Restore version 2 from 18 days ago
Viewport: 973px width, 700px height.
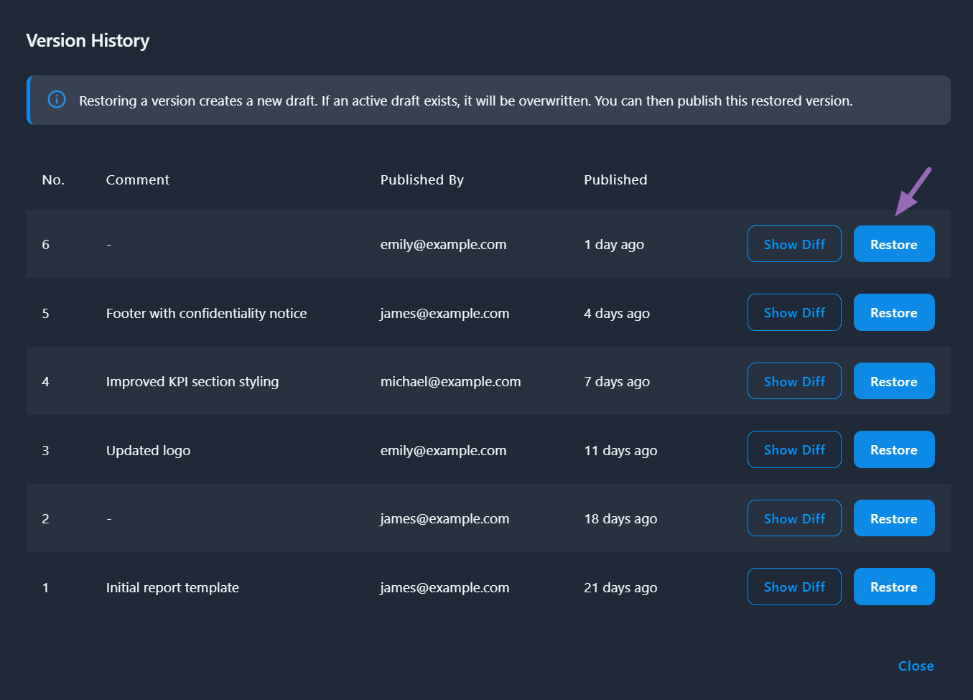(x=894, y=518)
